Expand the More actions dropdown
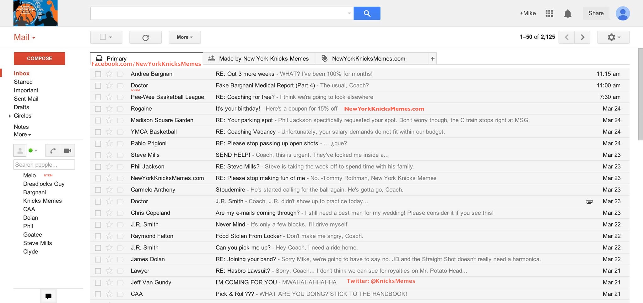Screen dimensions: 643x303 185,37
